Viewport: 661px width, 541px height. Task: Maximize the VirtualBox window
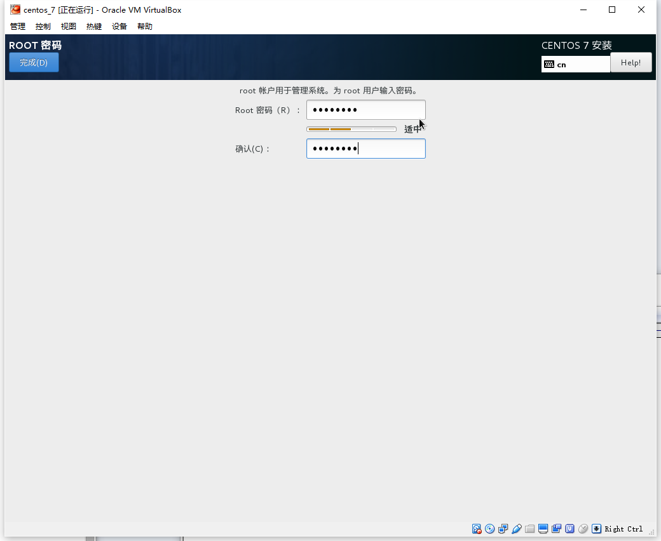[612, 10]
